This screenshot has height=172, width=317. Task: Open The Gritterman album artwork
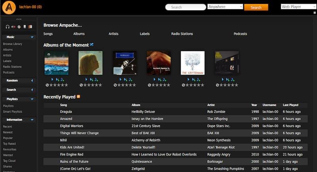point(193,63)
